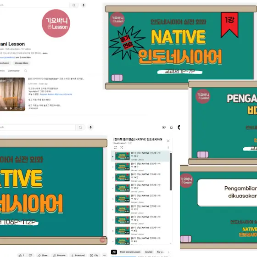This screenshot has height=257, width=257.
Task: Open the Clip scissors tool
Action: click(94, 255)
